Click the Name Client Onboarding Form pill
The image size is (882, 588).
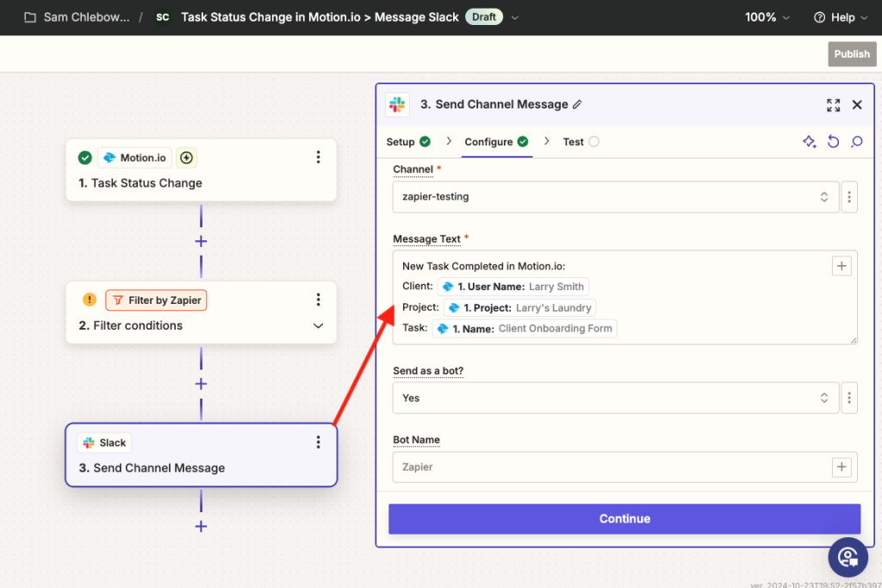point(525,329)
